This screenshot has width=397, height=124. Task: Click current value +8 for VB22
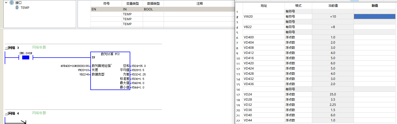tap(333, 27)
